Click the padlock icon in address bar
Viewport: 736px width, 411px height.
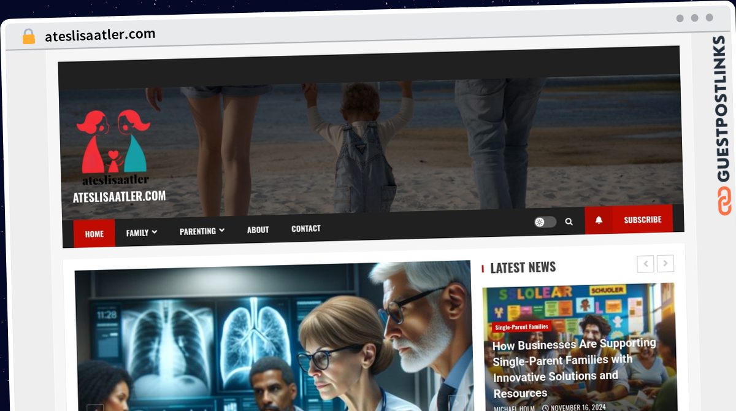pos(29,36)
